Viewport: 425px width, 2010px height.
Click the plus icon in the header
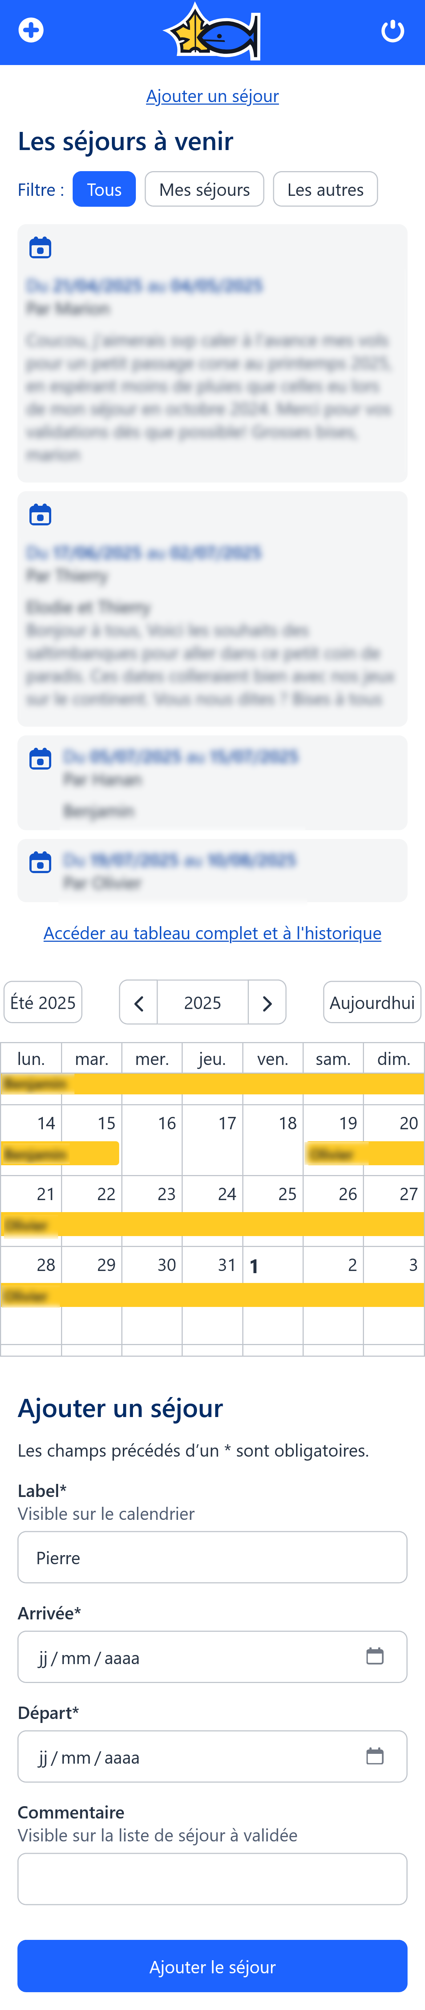tap(31, 31)
